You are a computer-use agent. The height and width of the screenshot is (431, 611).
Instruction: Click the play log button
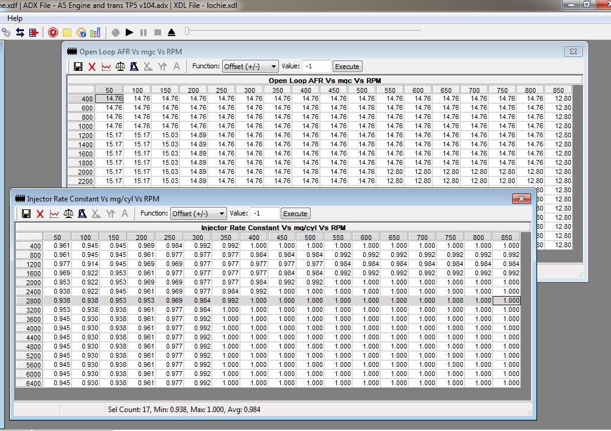coord(129,32)
